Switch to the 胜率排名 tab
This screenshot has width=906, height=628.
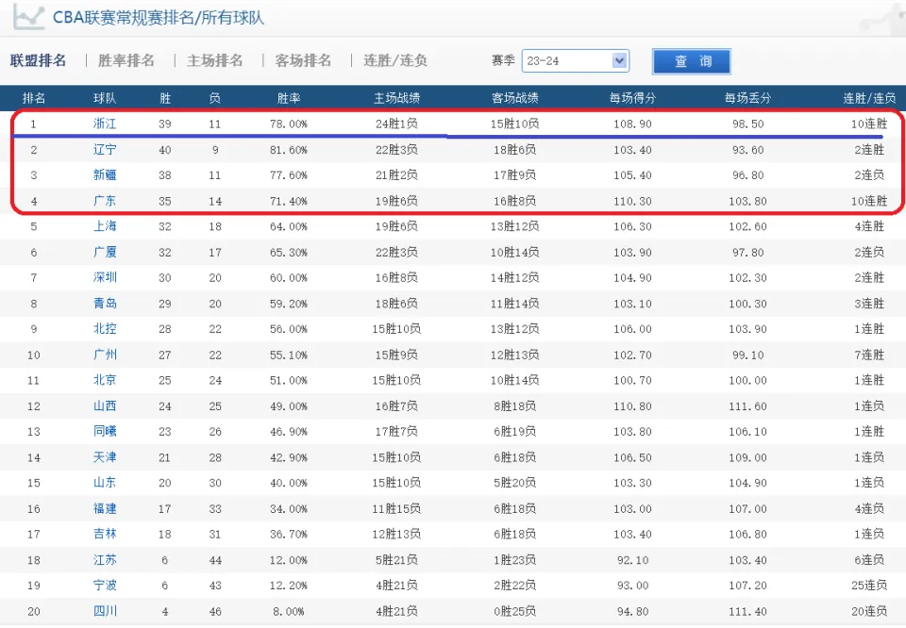coord(126,60)
